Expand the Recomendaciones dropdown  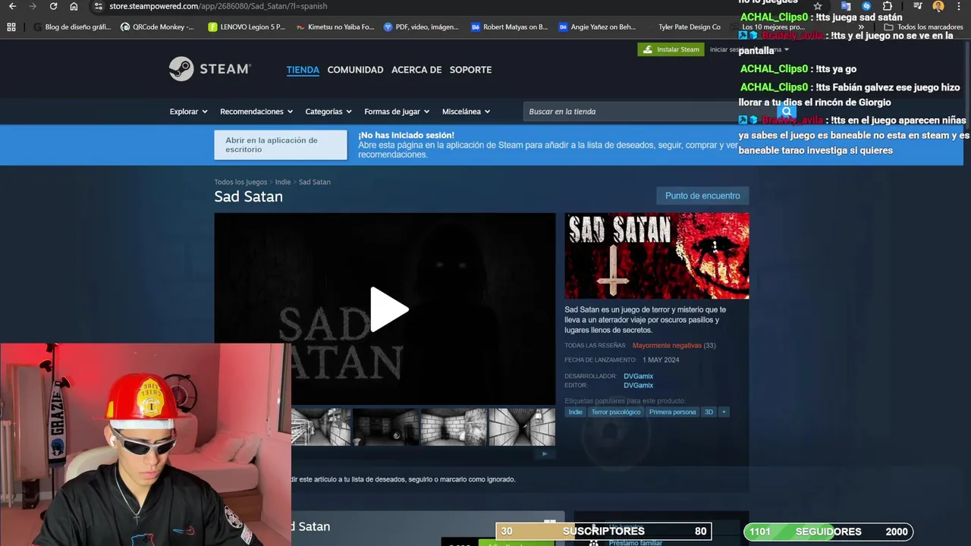(x=256, y=111)
